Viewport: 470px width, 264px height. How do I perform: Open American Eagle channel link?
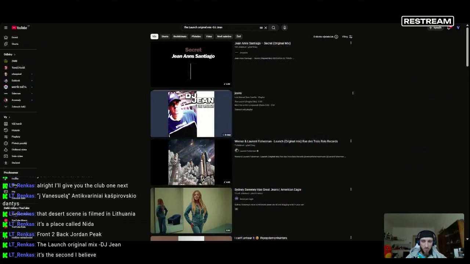click(x=246, y=199)
